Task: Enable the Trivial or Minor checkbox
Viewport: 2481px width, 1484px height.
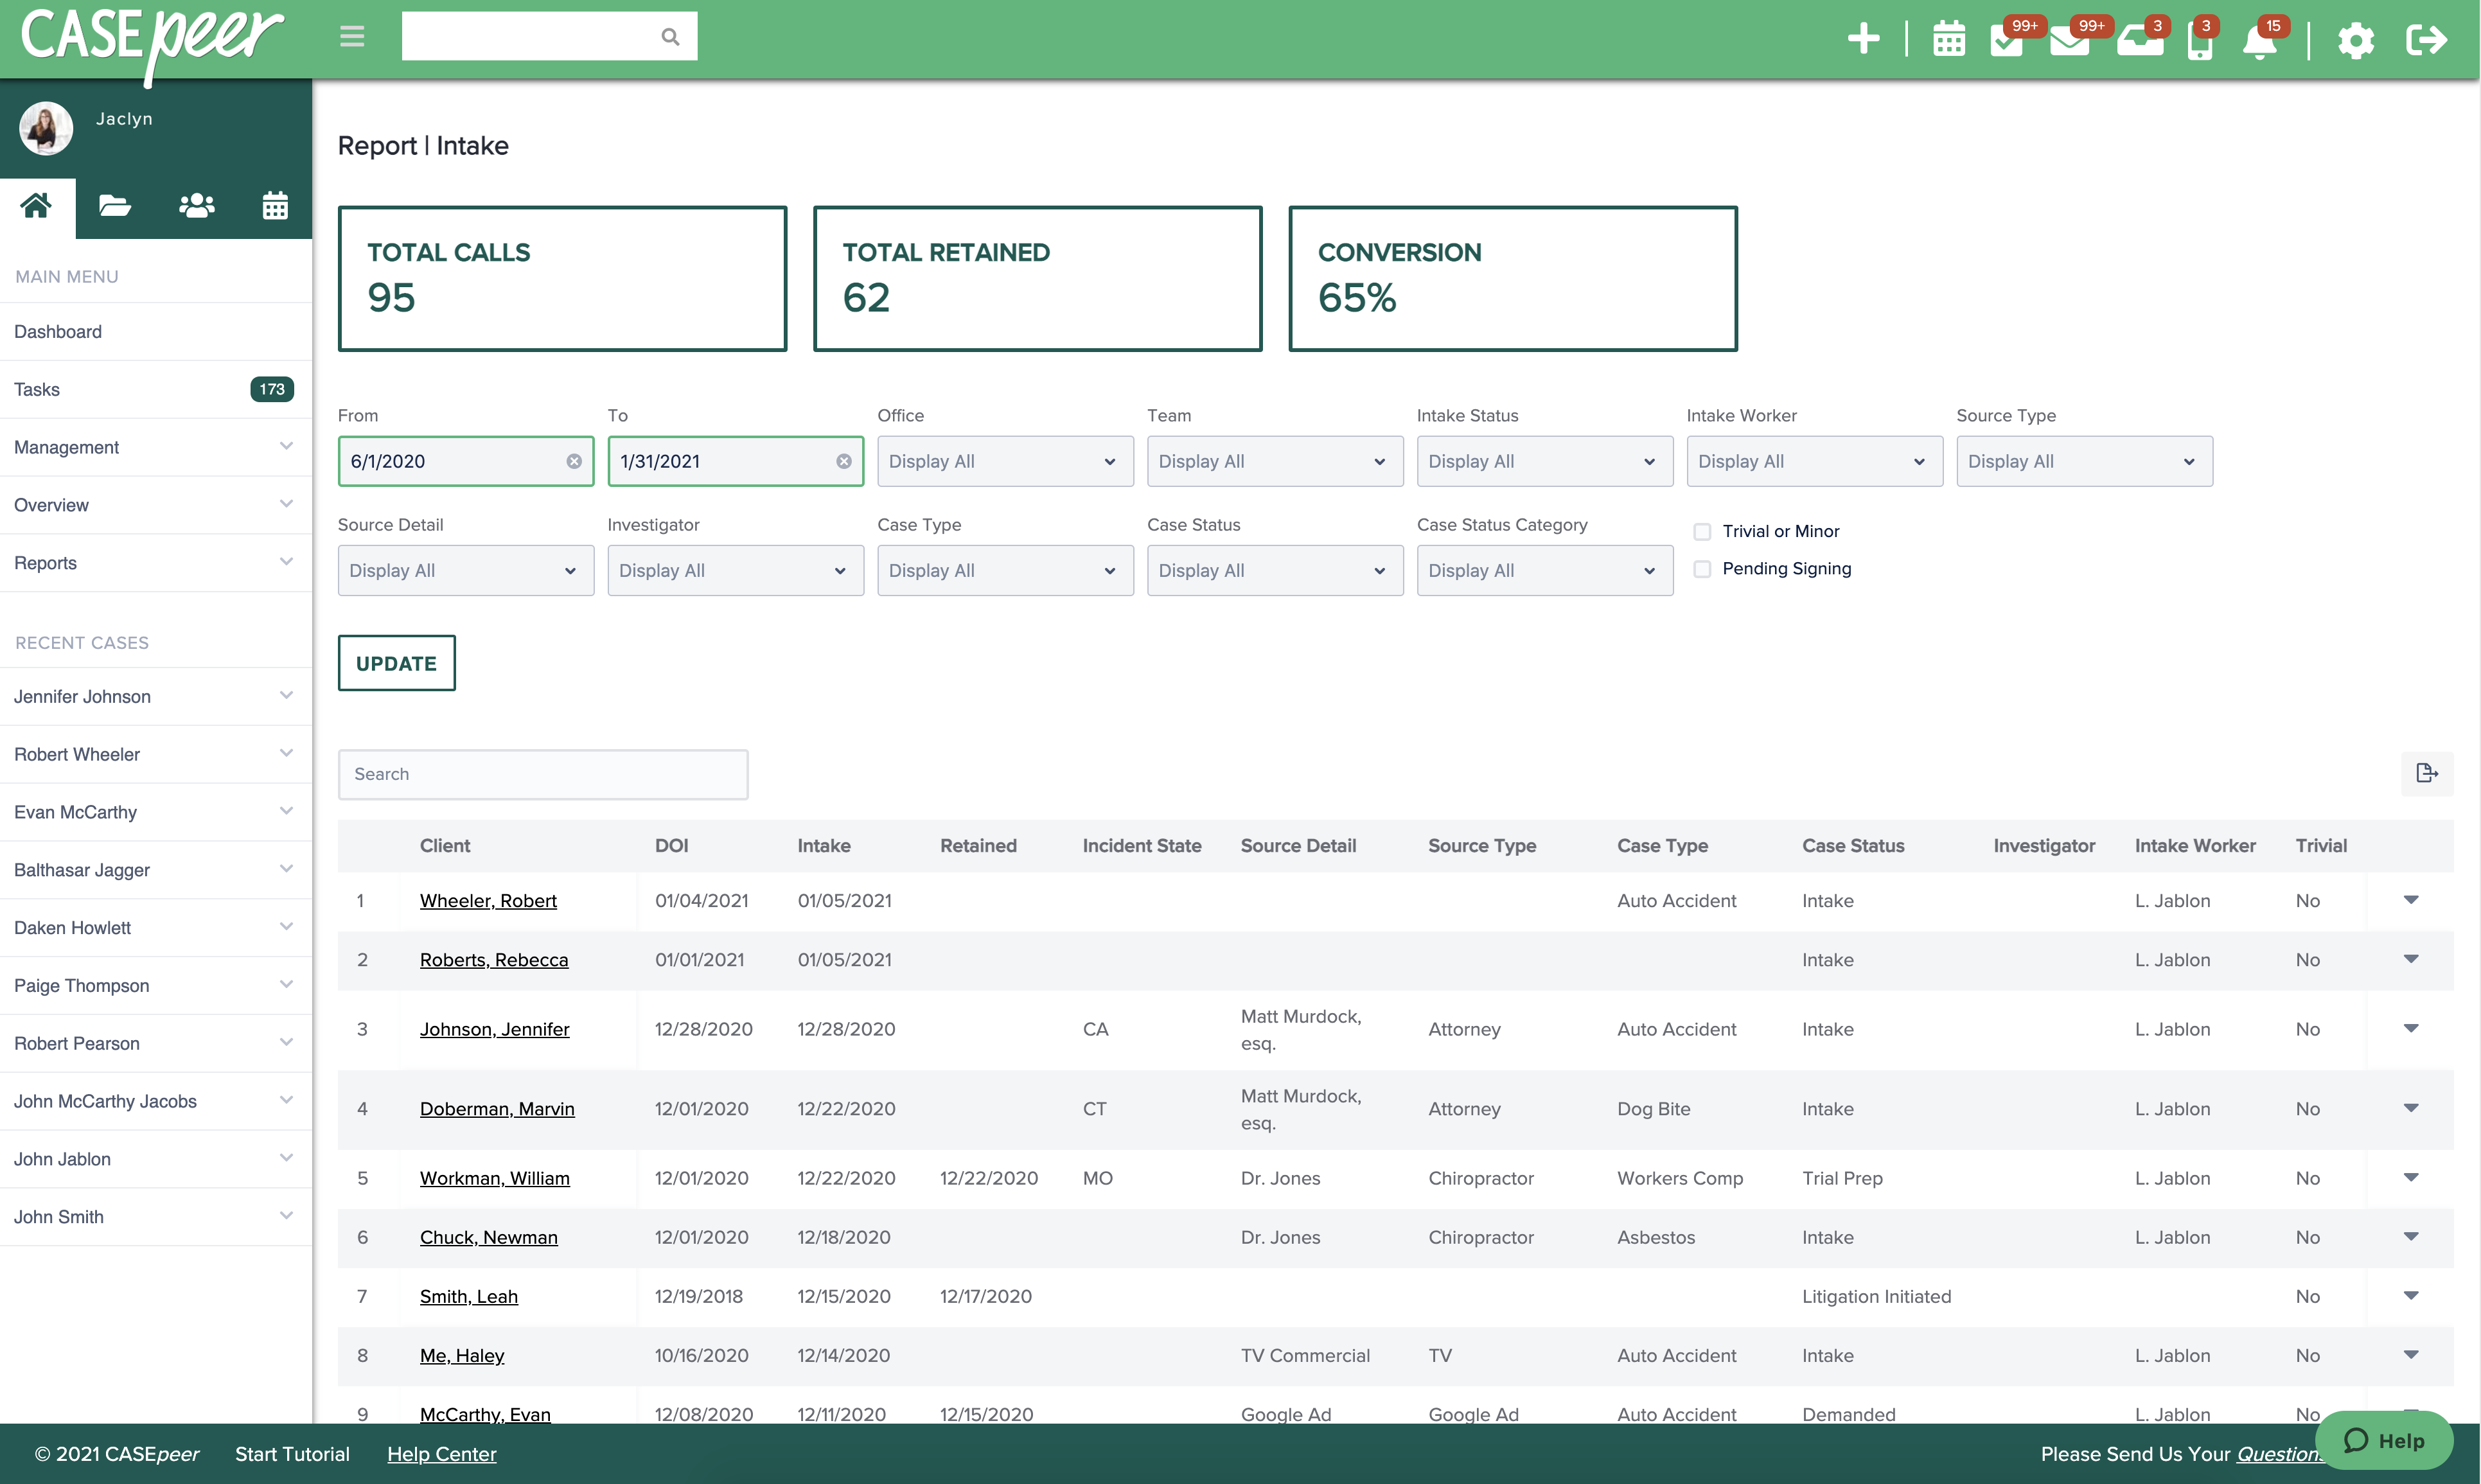Action: coord(1702,531)
